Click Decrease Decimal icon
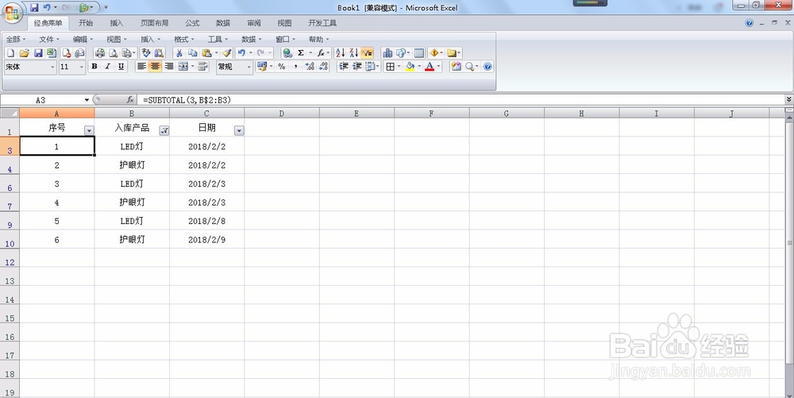794x398 pixels. (x=323, y=67)
